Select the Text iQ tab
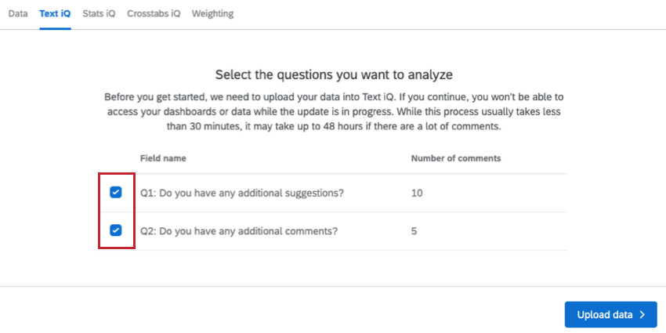Screen dimensions: 666x333 (x=55, y=14)
